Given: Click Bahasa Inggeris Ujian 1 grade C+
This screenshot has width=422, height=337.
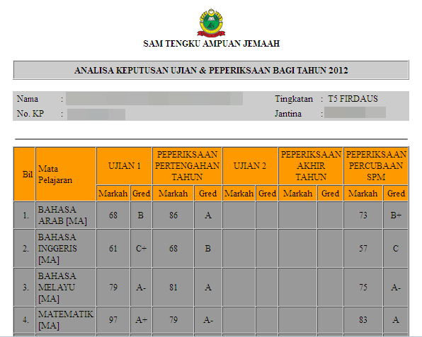Looking at the screenshot, I should click(141, 249).
